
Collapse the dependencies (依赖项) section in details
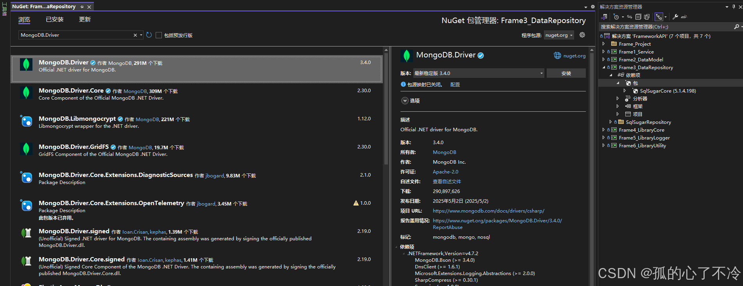[x=397, y=247]
